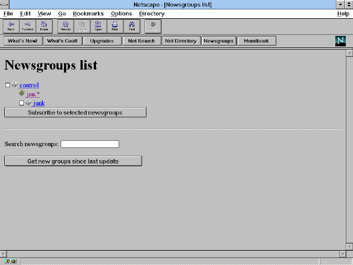Click Subscribe to selected newsgroups
353x265 pixels.
(x=76, y=113)
